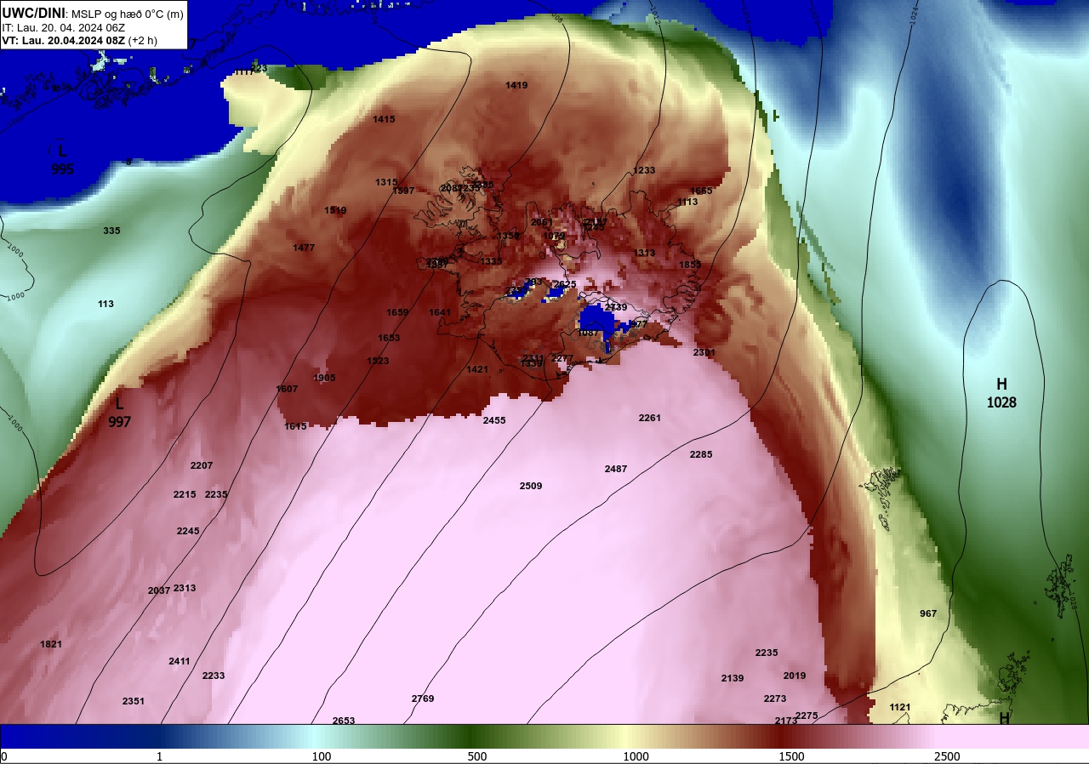This screenshot has width=1089, height=764.
Task: Click the color legend tick label 2500
Action: pos(947,757)
